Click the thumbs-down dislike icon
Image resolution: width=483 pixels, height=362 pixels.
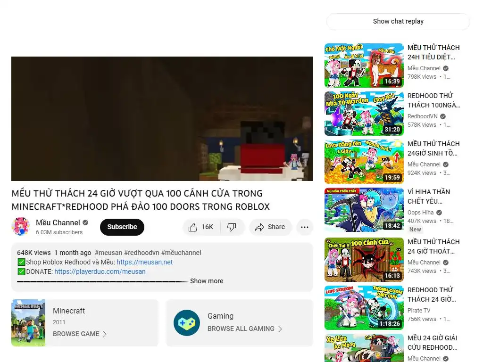pyautogui.click(x=232, y=227)
